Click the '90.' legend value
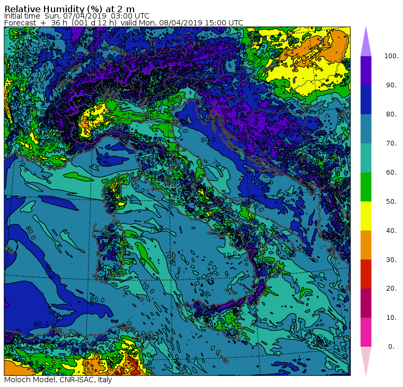This screenshot has height=387, width=403. [x=391, y=85]
